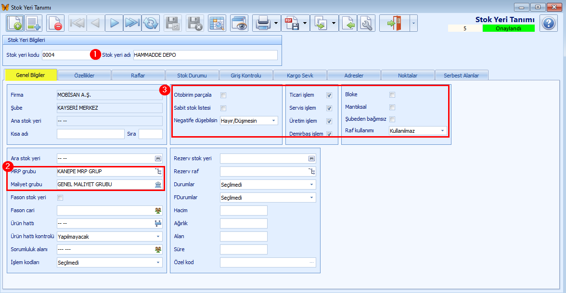The width and height of the screenshot is (566, 293).
Task: Disable Üretim işlem checkbox
Action: (329, 121)
